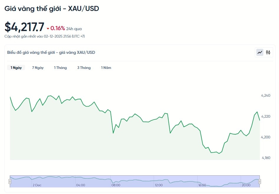
Task: Select the 1 Ngày time range tab
Action: click(x=16, y=68)
